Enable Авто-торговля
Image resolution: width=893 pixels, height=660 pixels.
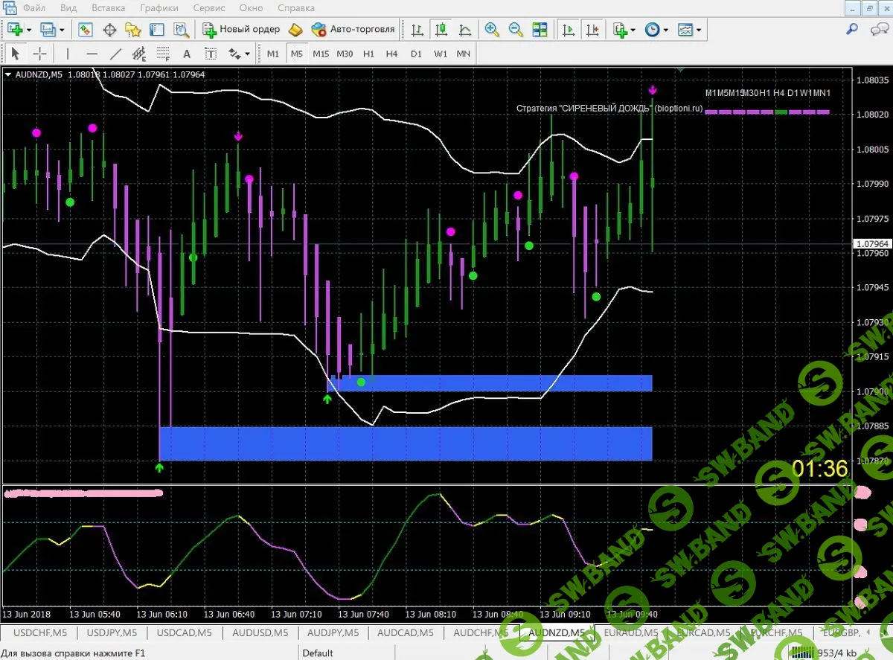353,30
